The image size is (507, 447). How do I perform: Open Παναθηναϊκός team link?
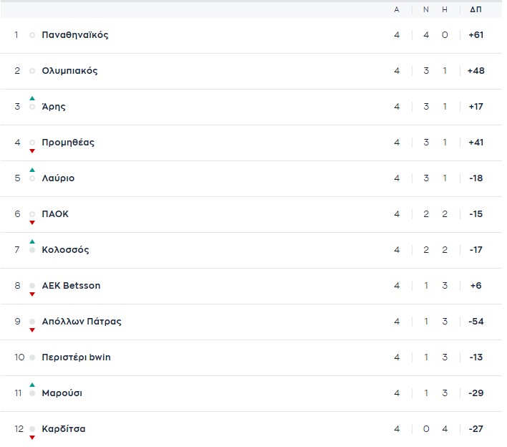click(x=75, y=35)
